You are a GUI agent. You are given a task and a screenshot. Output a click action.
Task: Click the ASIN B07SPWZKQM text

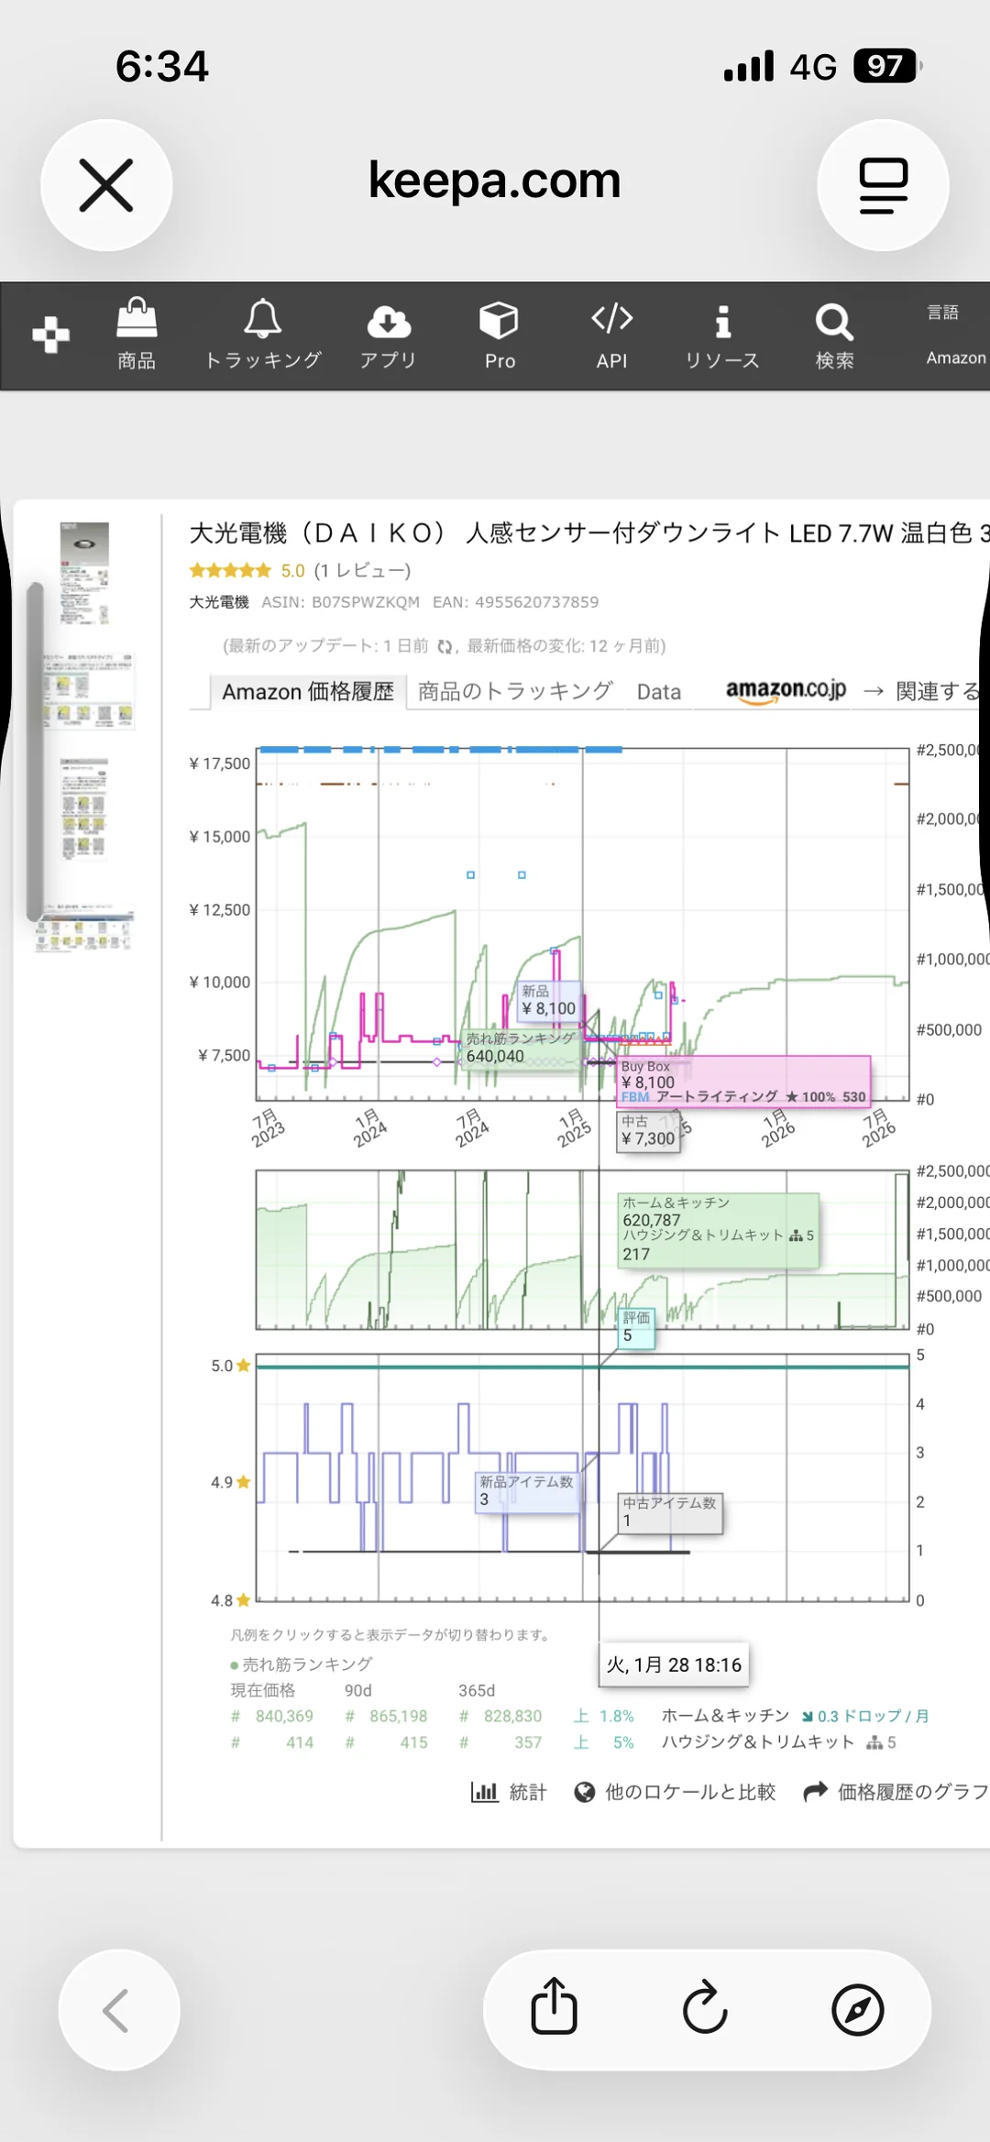click(x=340, y=602)
